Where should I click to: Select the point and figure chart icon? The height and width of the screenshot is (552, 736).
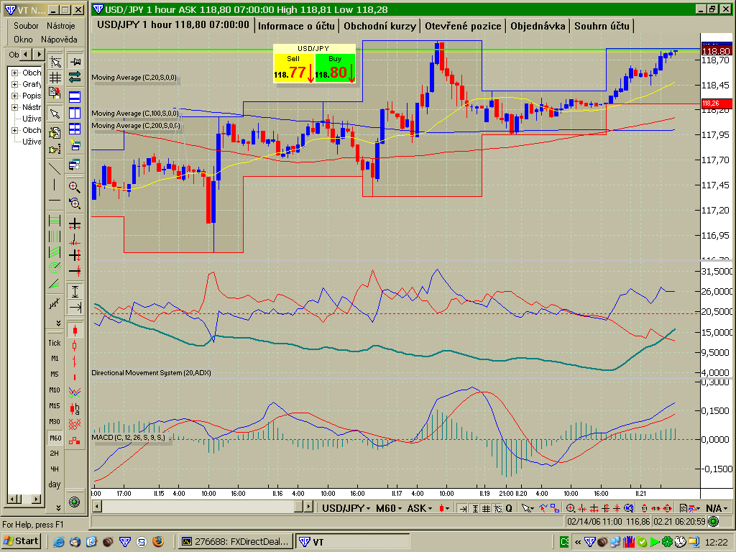pos(74,424)
